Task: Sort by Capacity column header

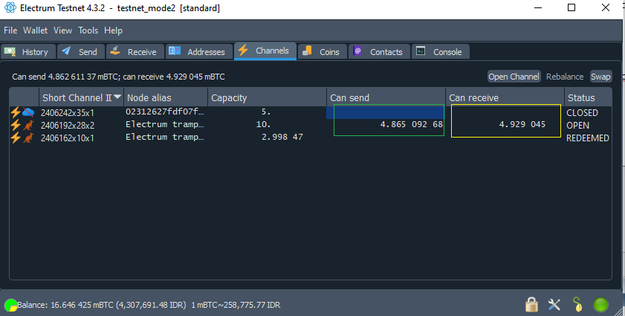Action: coord(267,97)
